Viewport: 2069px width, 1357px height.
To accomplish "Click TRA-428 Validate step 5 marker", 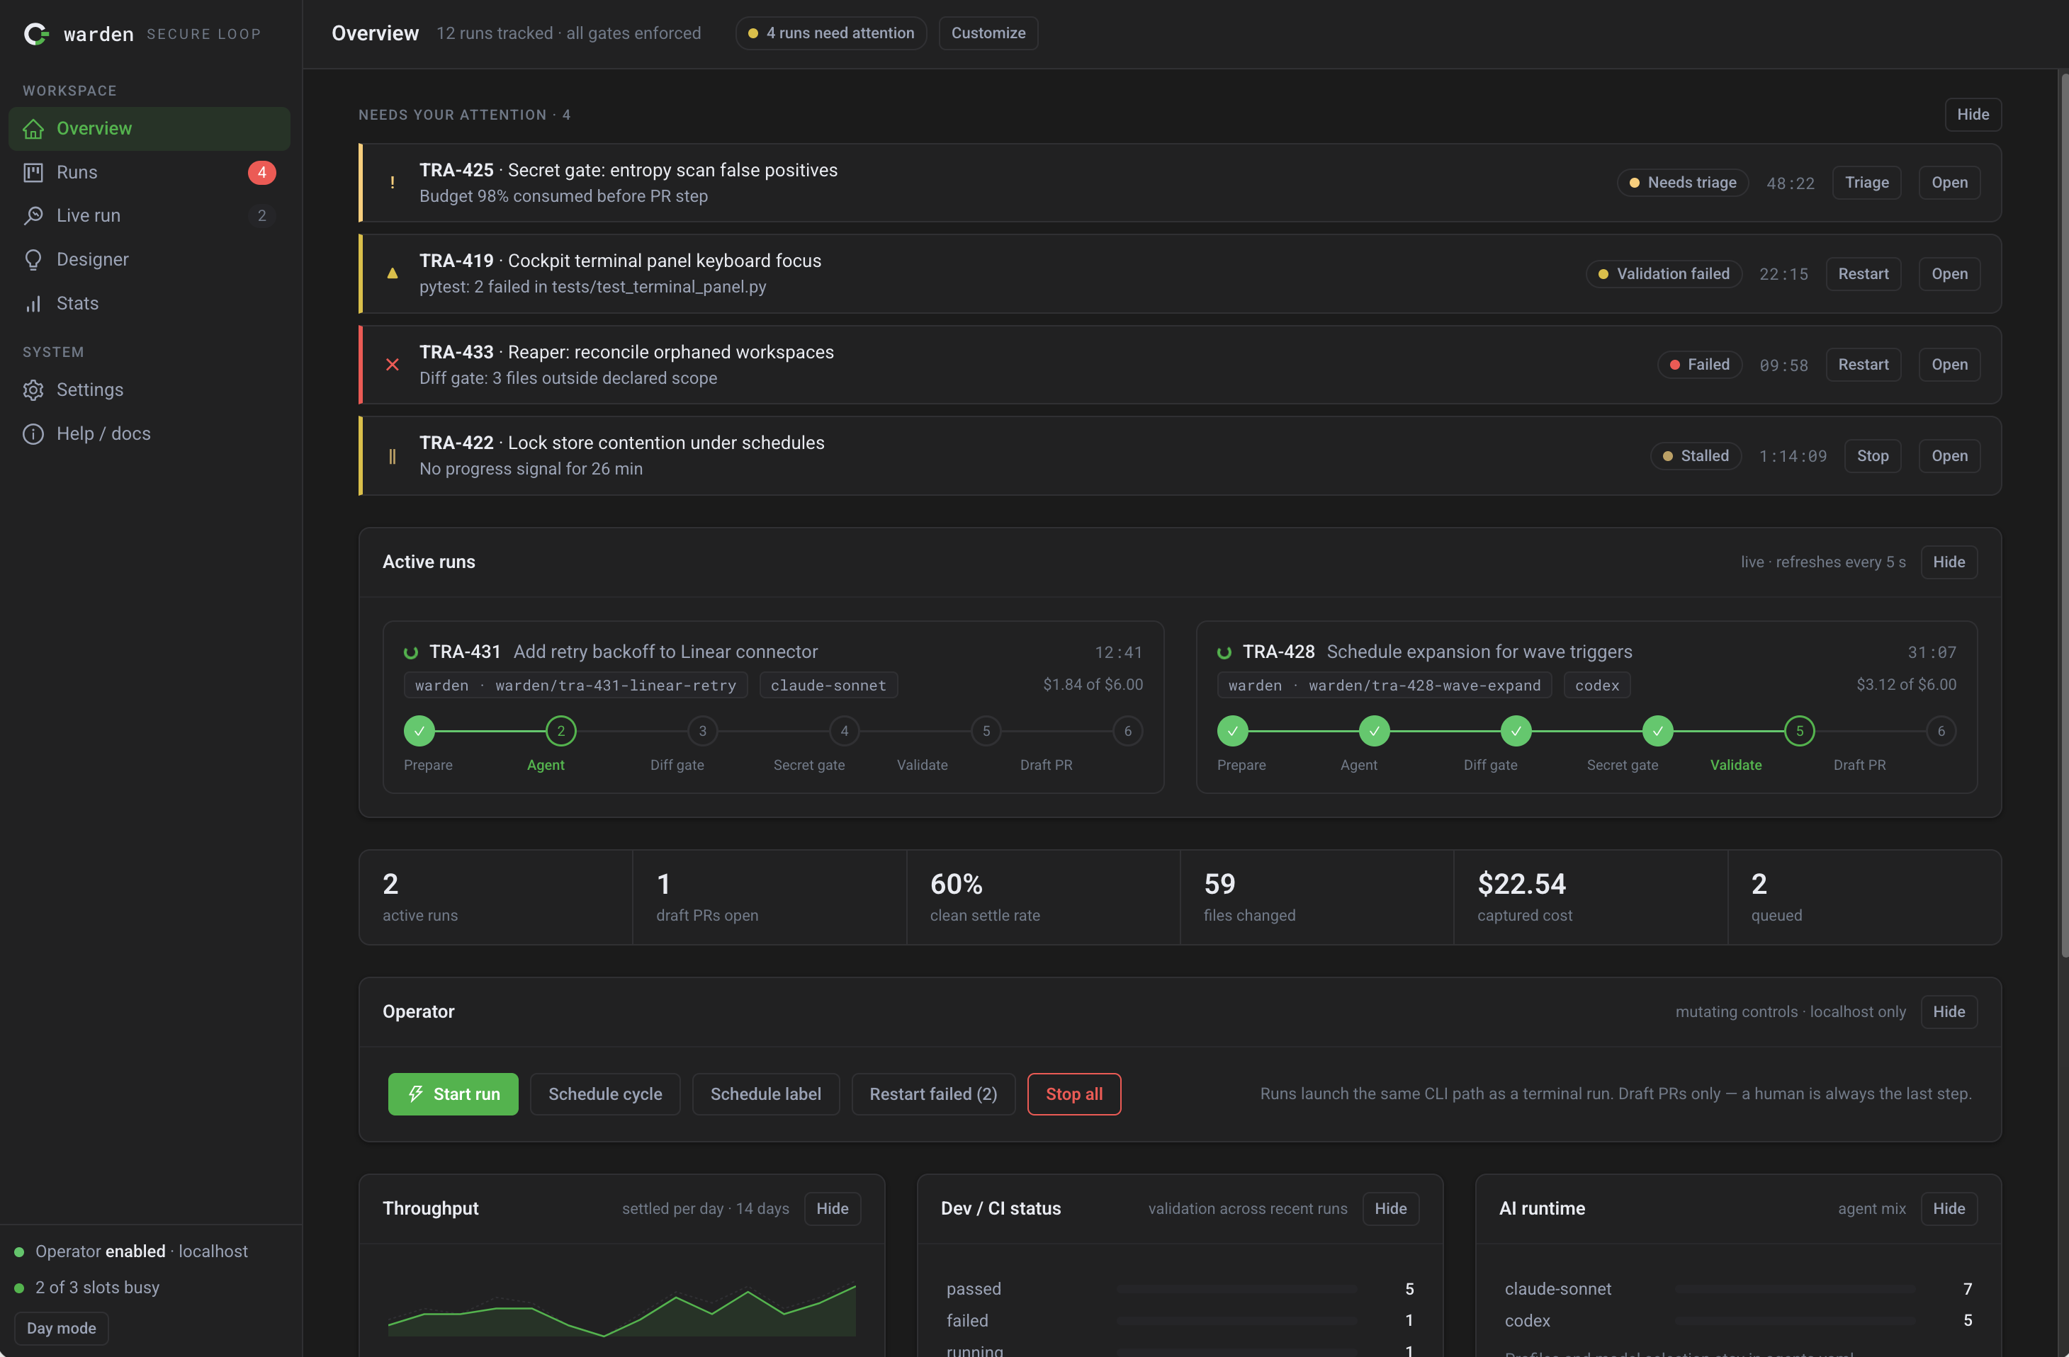I will pos(1798,732).
